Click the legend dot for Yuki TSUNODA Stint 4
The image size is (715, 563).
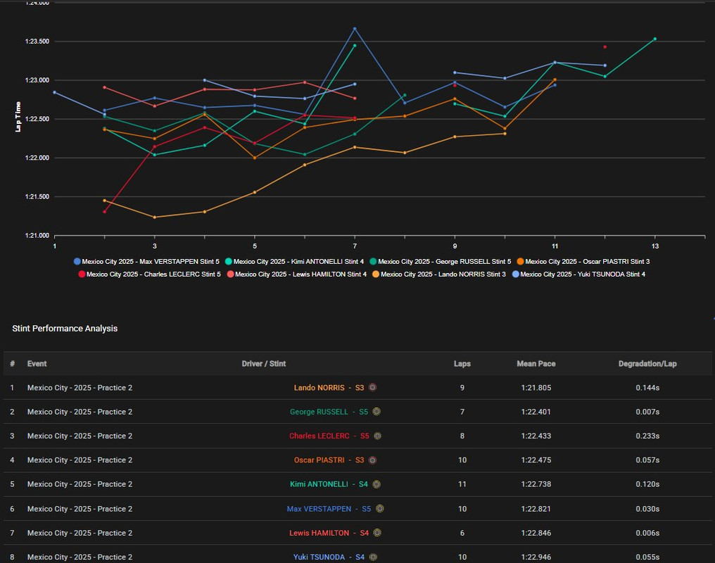(515, 274)
